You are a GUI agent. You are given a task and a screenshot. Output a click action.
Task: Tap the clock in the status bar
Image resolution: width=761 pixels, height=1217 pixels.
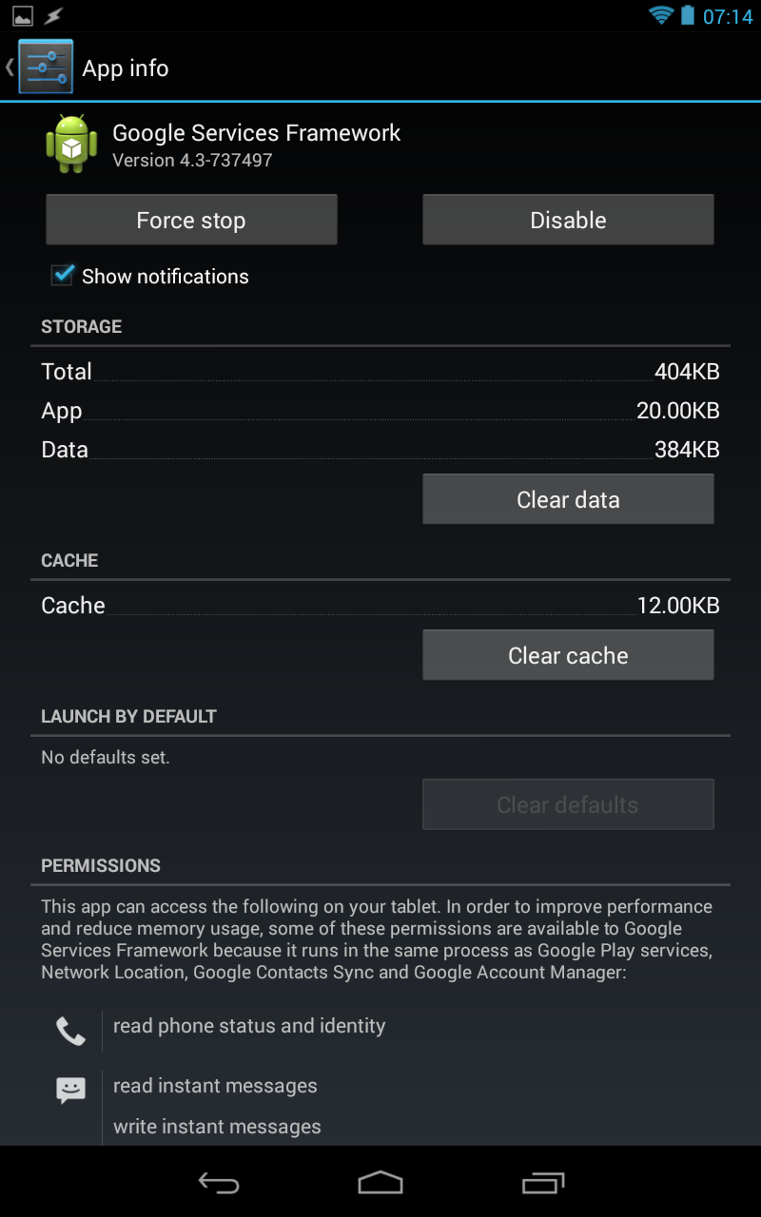tap(728, 16)
